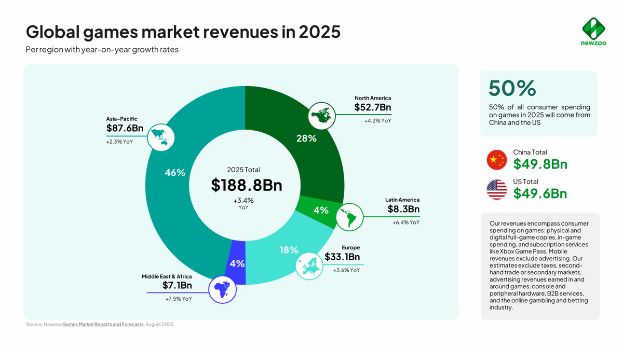
Task: Select the 18% Europe donut segment
Action: coord(289,250)
